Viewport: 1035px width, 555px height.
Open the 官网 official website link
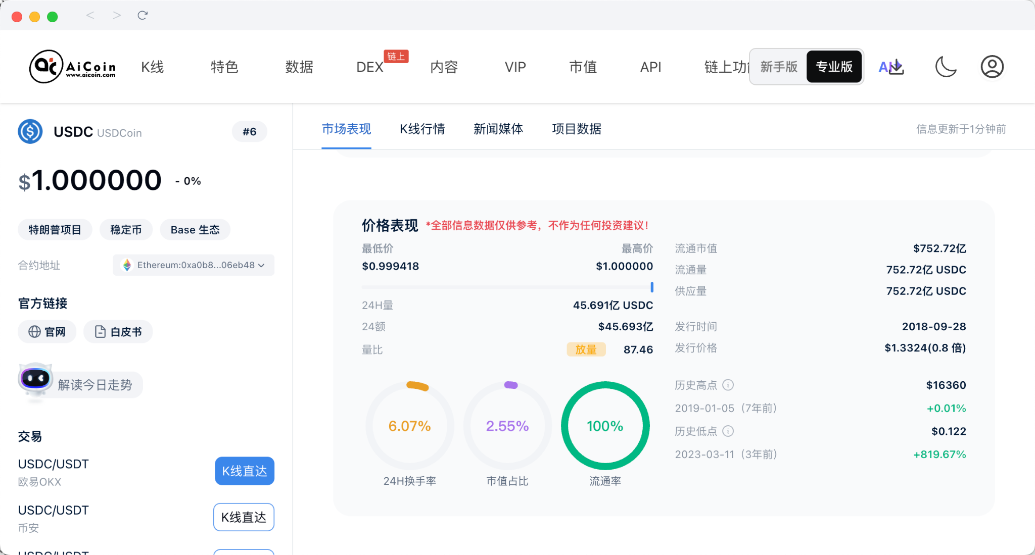(47, 332)
